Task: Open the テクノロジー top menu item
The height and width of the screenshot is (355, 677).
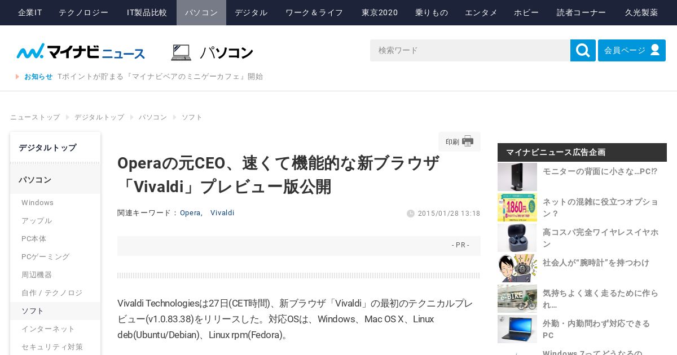Action: tap(83, 12)
